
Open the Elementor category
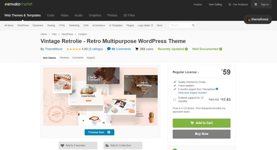point(38,25)
